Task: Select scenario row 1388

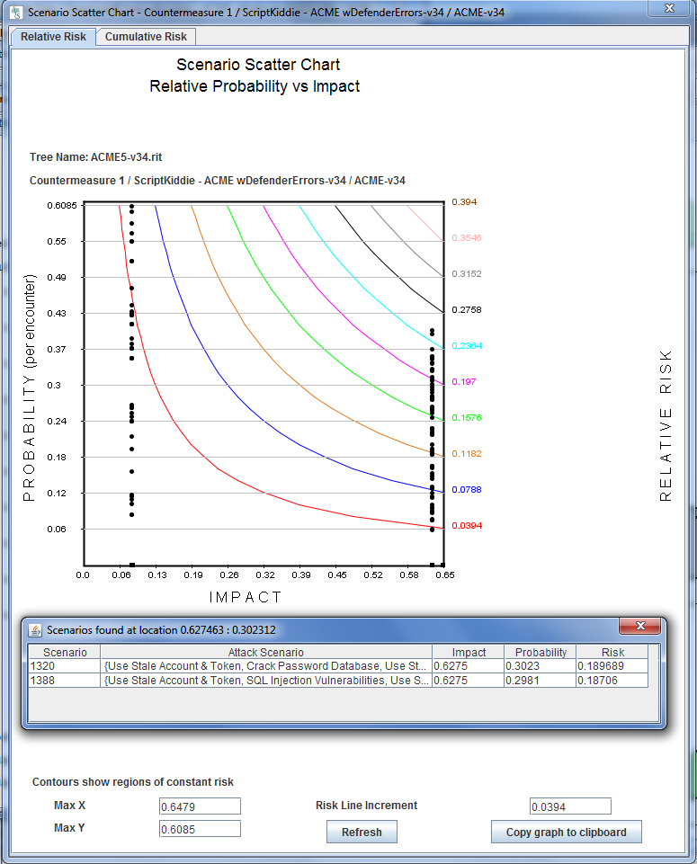Action: tap(338, 681)
